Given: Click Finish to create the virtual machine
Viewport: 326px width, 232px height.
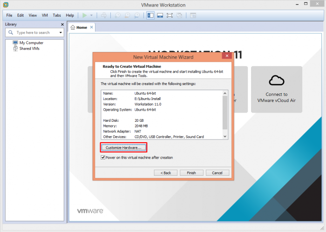Looking at the screenshot, I should coord(191,173).
